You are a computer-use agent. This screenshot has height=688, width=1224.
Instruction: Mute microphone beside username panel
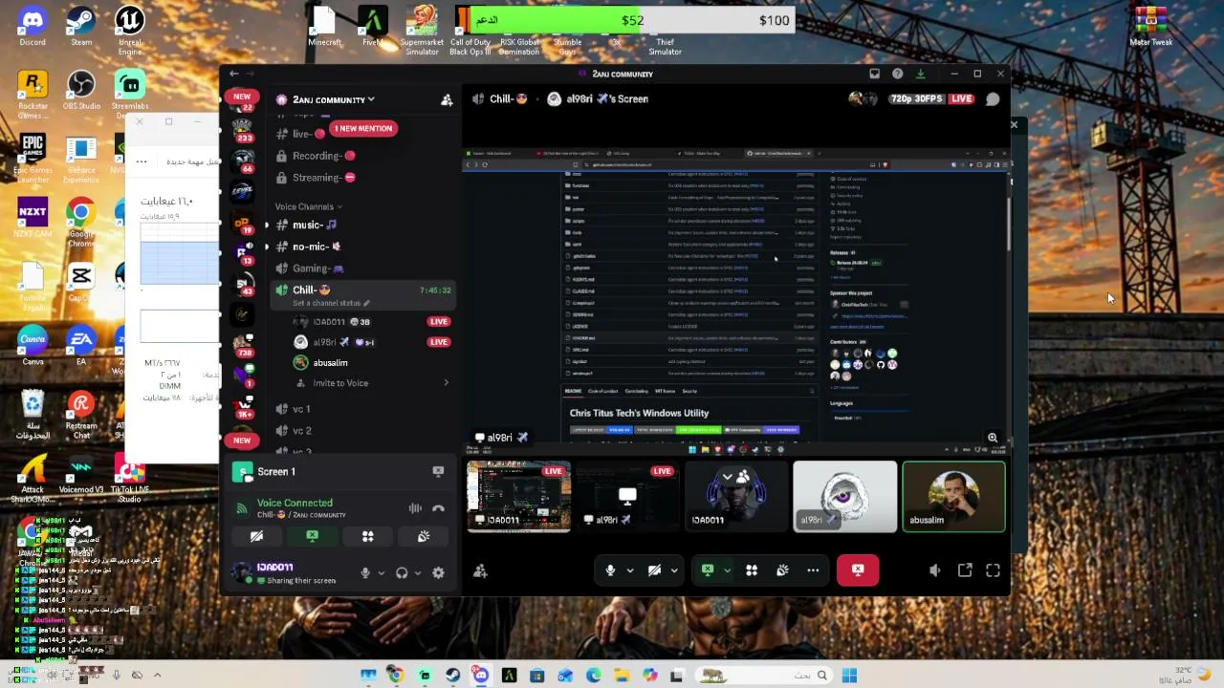click(364, 572)
